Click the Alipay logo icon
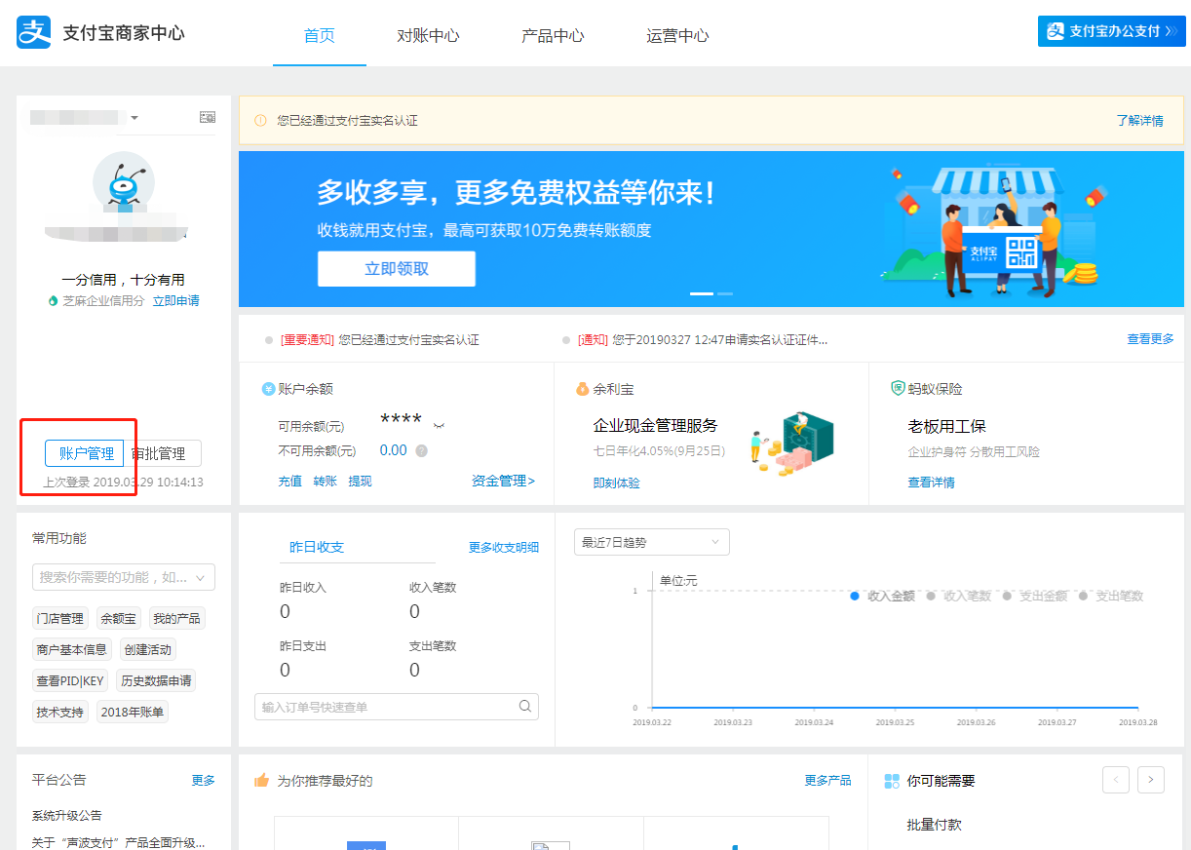Viewport: 1191px width, 850px height. tap(33, 32)
